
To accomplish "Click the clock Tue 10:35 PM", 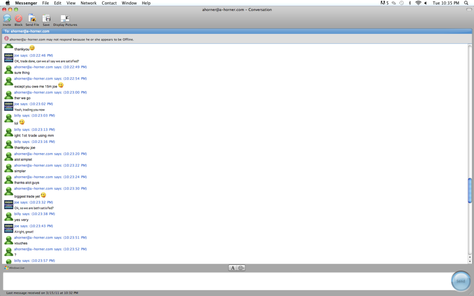I will click(446, 3).
